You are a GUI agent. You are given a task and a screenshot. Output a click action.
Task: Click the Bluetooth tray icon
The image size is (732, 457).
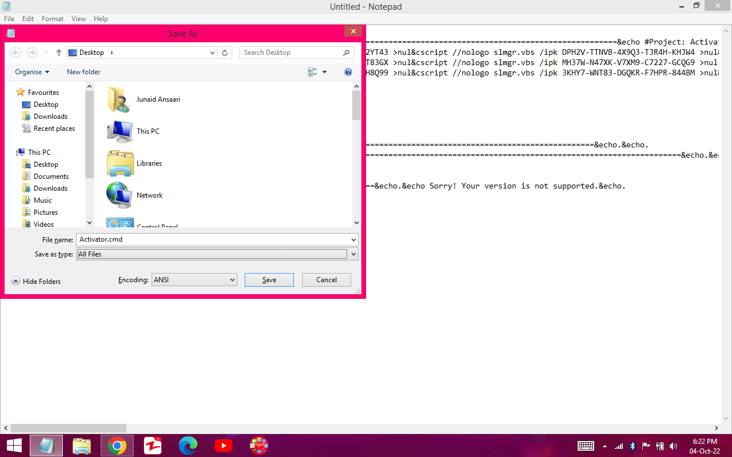pos(632,446)
